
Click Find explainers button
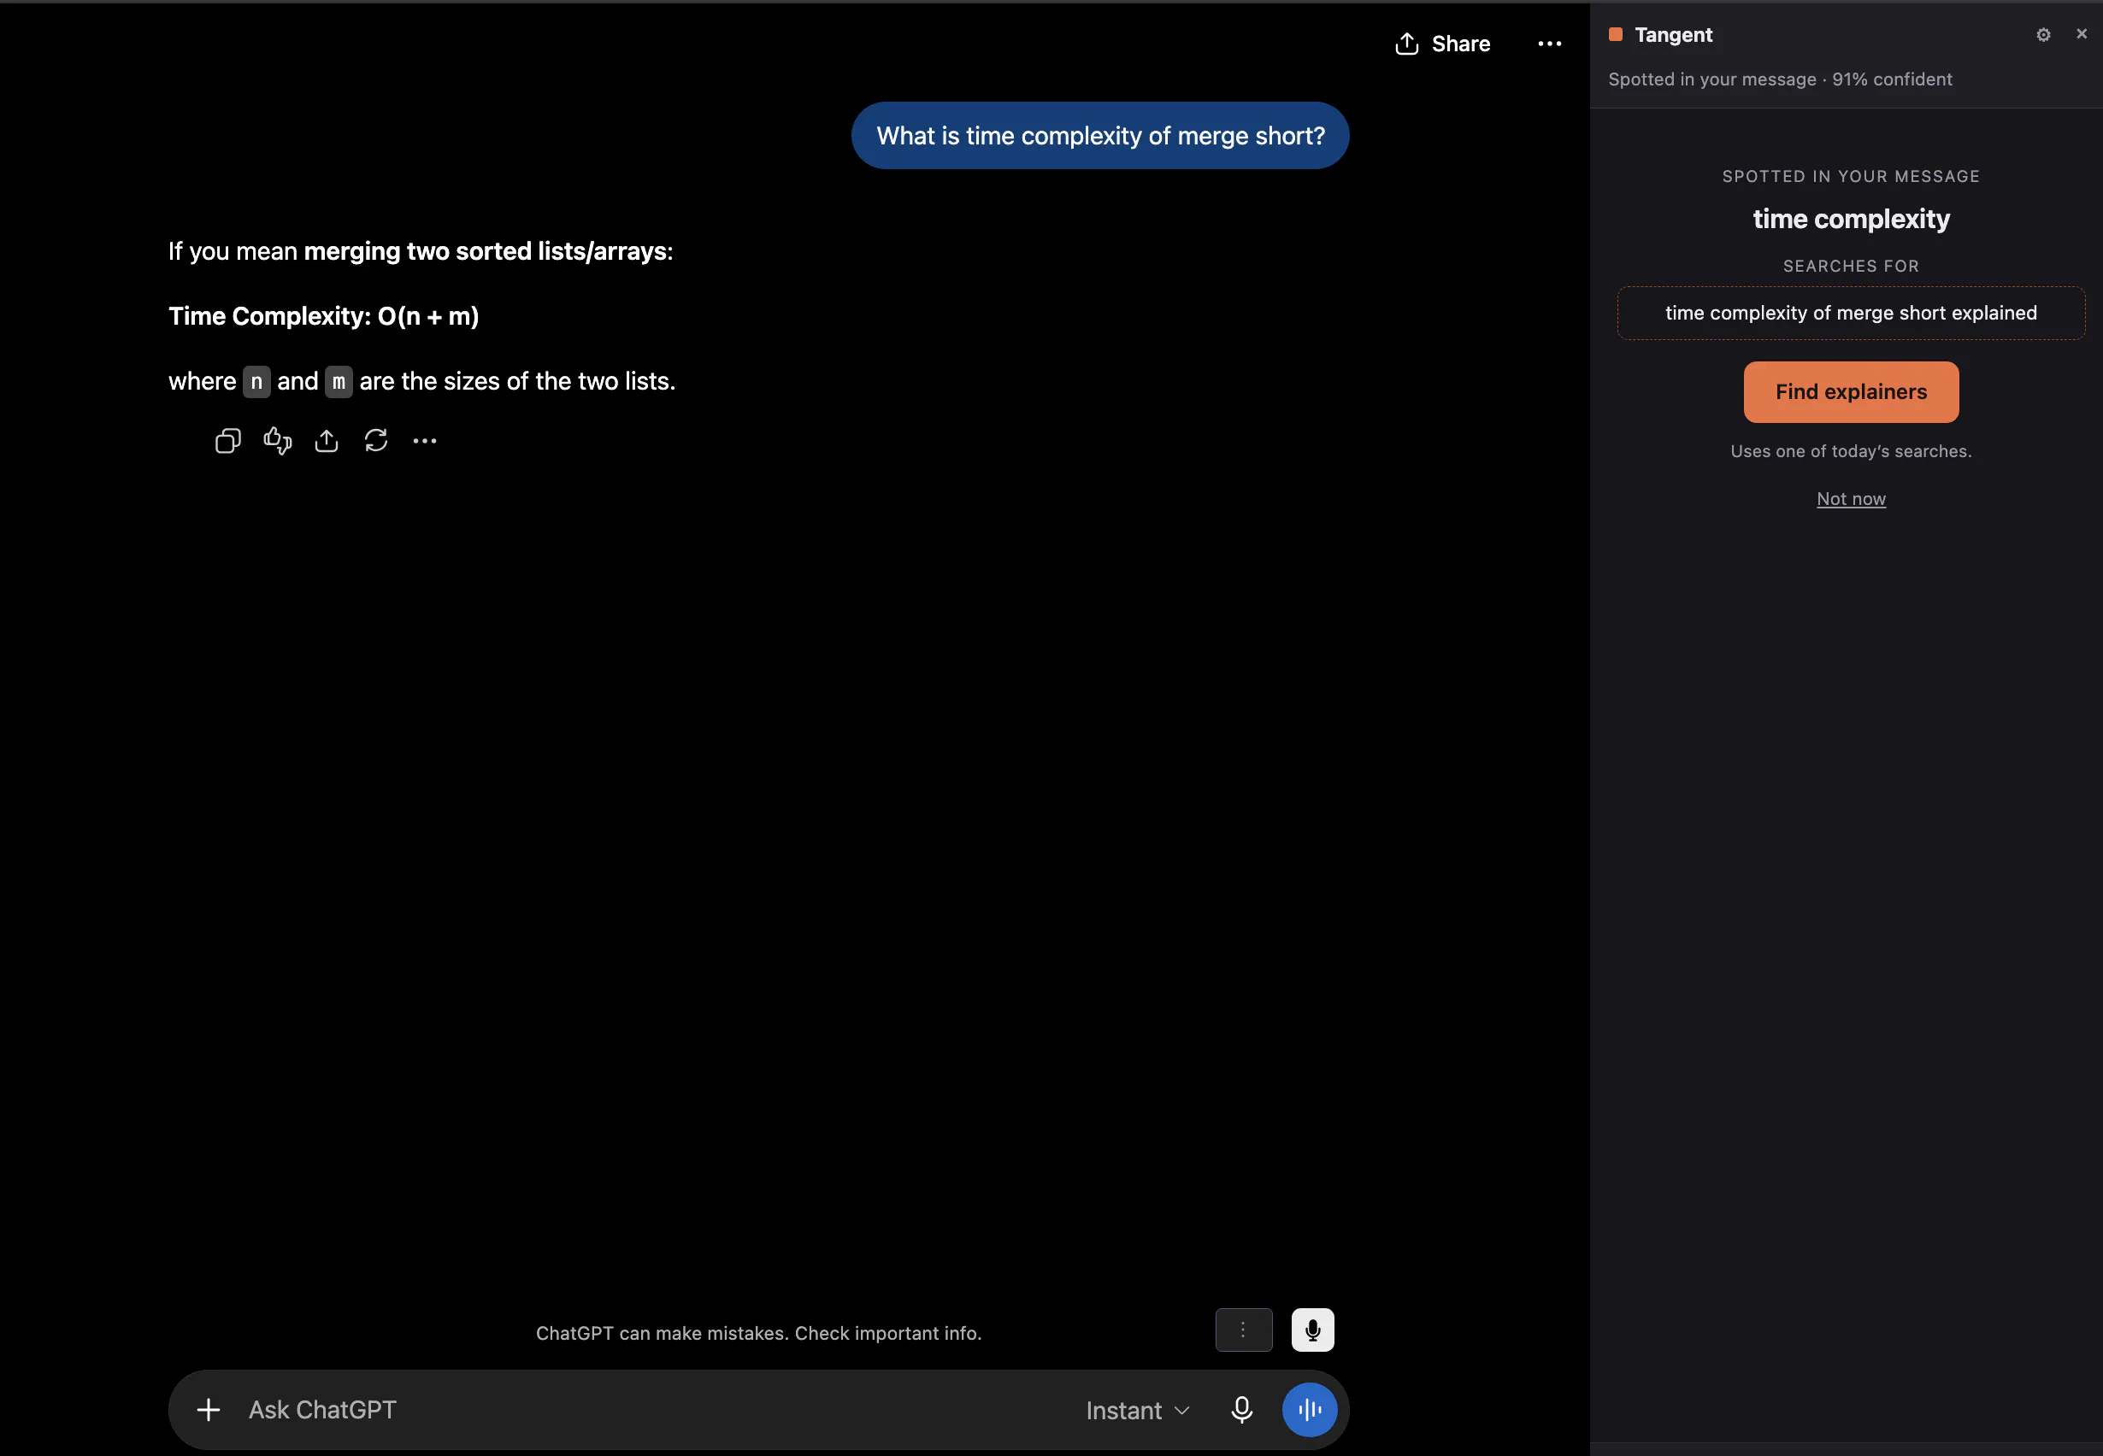pyautogui.click(x=1851, y=392)
